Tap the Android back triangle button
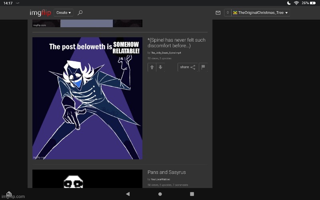Screen dimensions: 320x200 coord(128,194)
